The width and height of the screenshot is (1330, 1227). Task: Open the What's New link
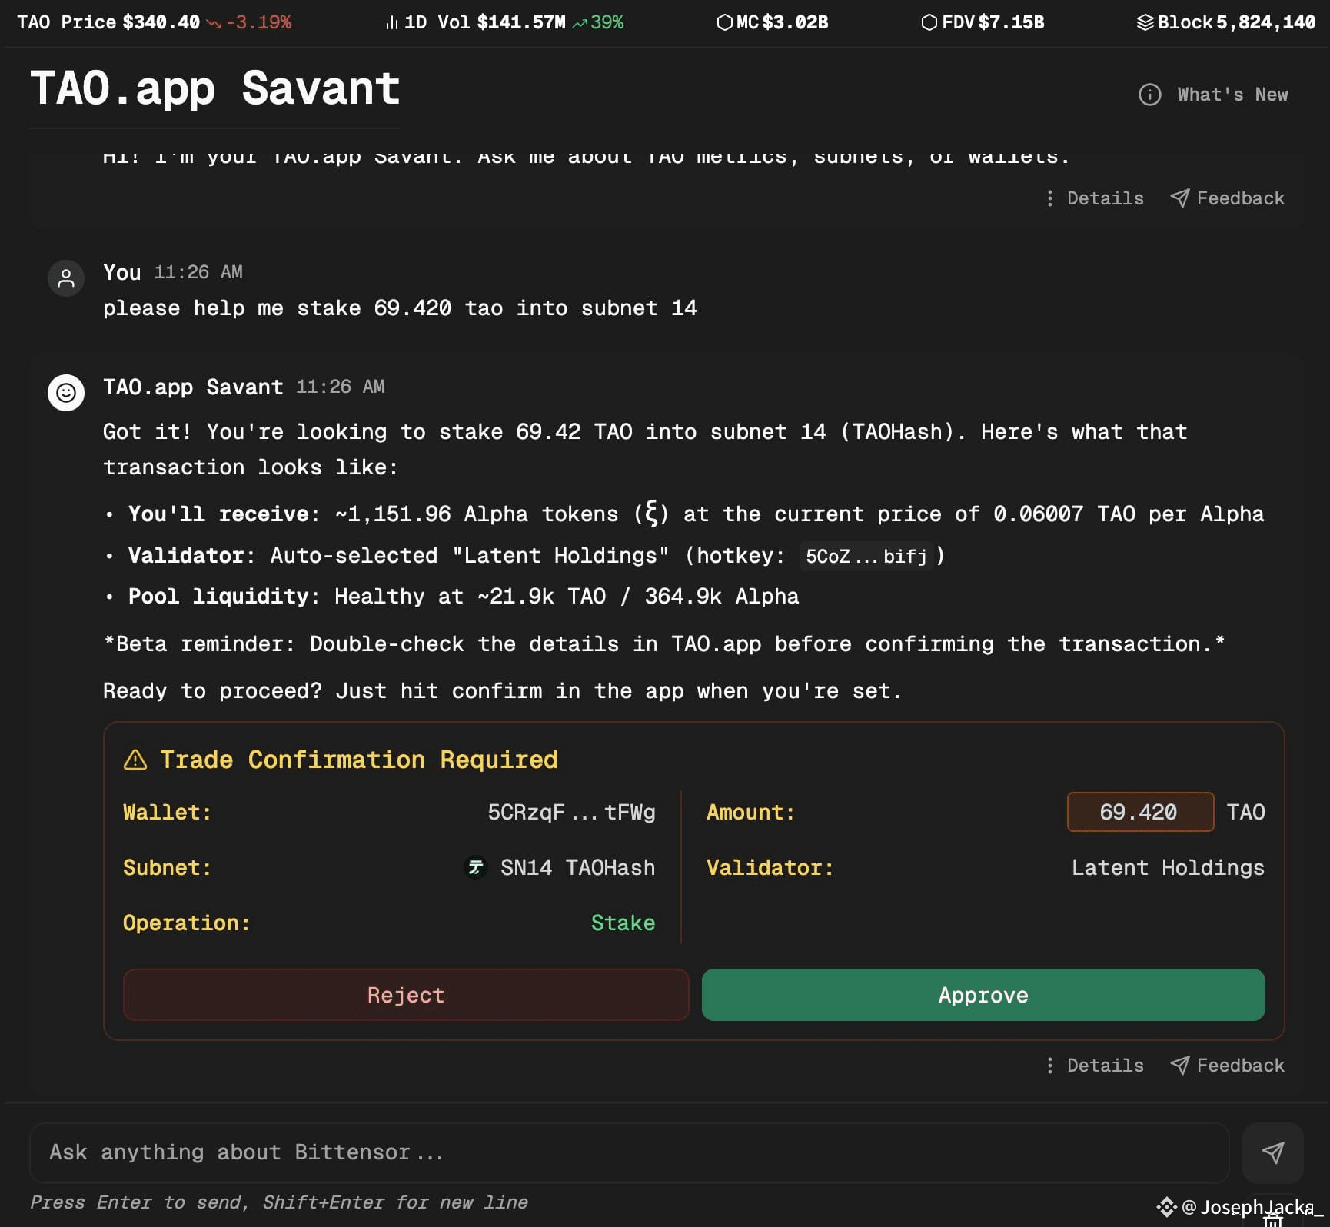click(1232, 95)
